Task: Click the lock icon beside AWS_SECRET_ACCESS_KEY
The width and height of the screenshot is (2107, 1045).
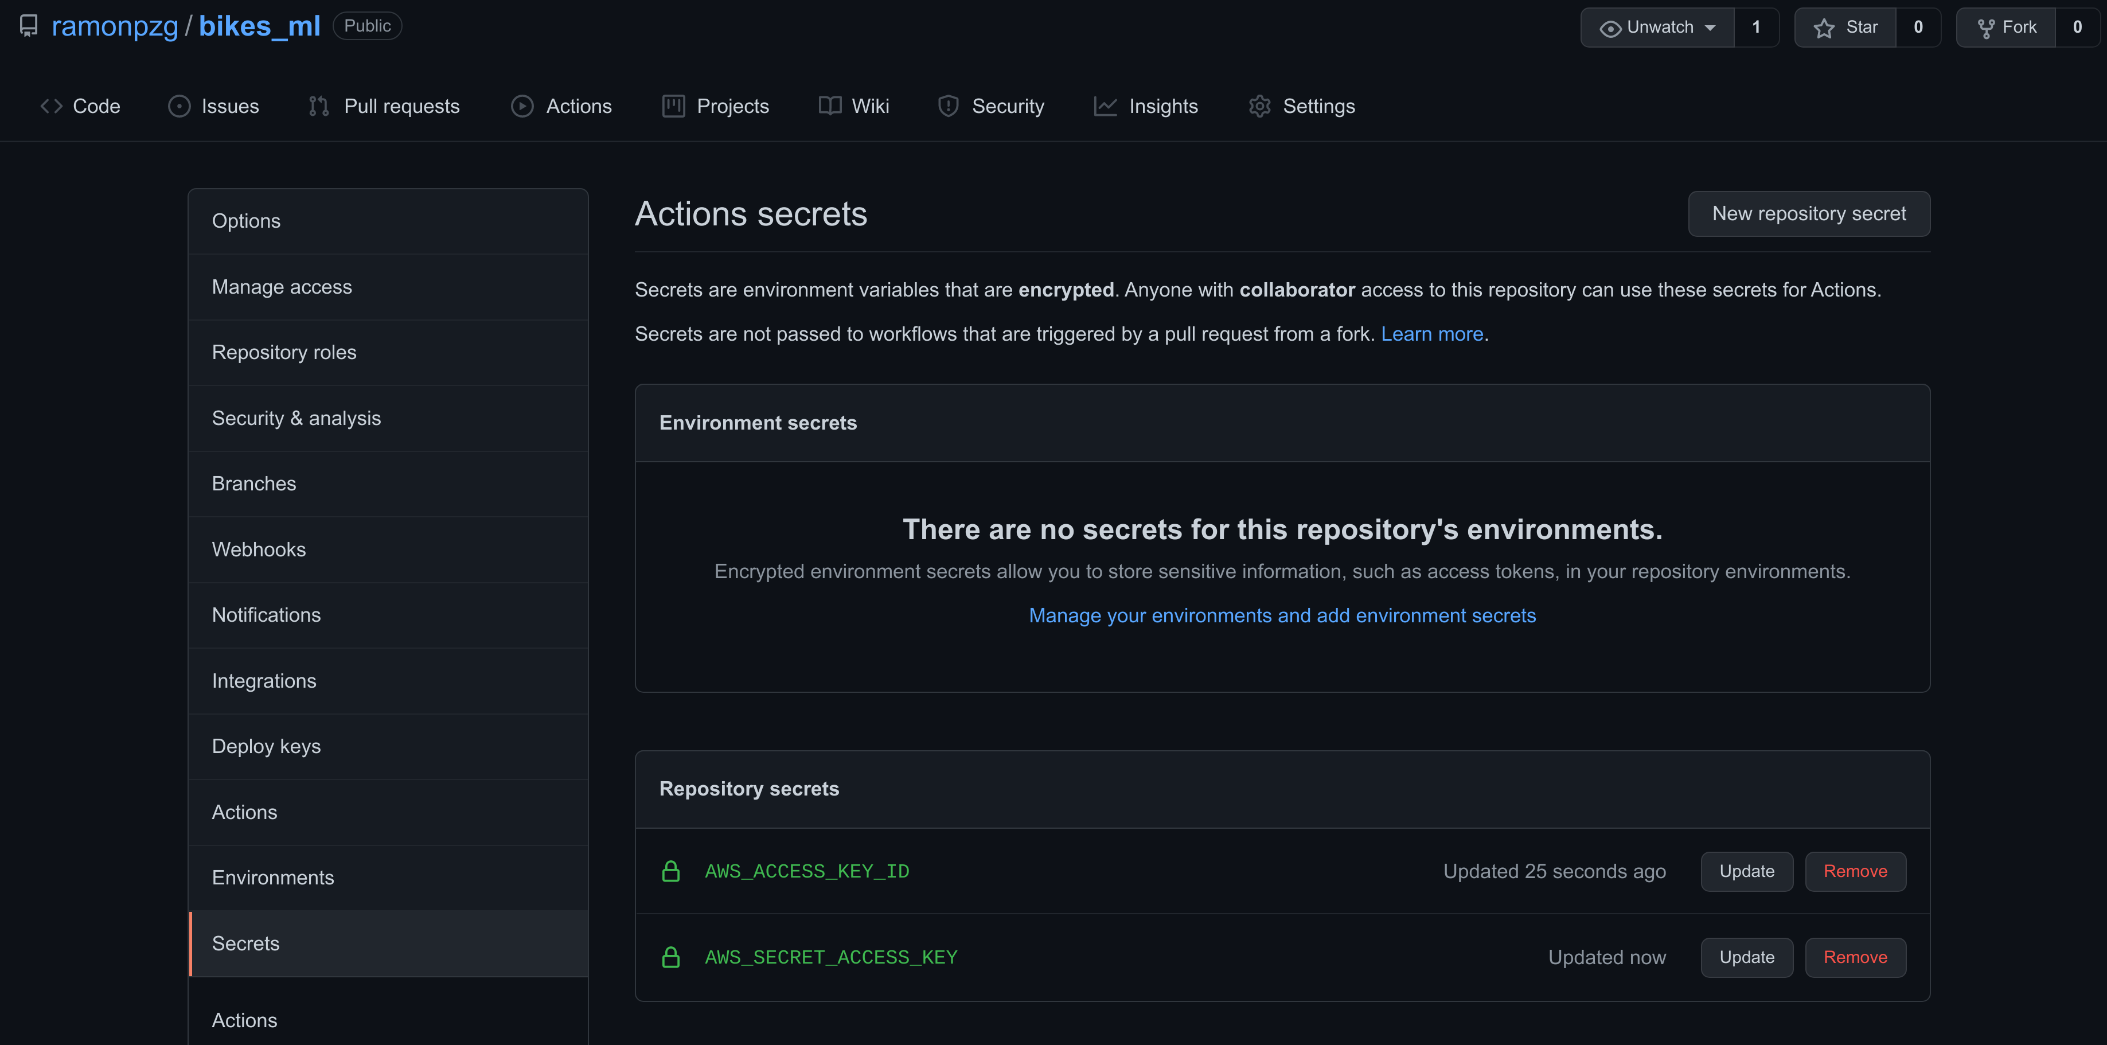Action: [x=671, y=957]
